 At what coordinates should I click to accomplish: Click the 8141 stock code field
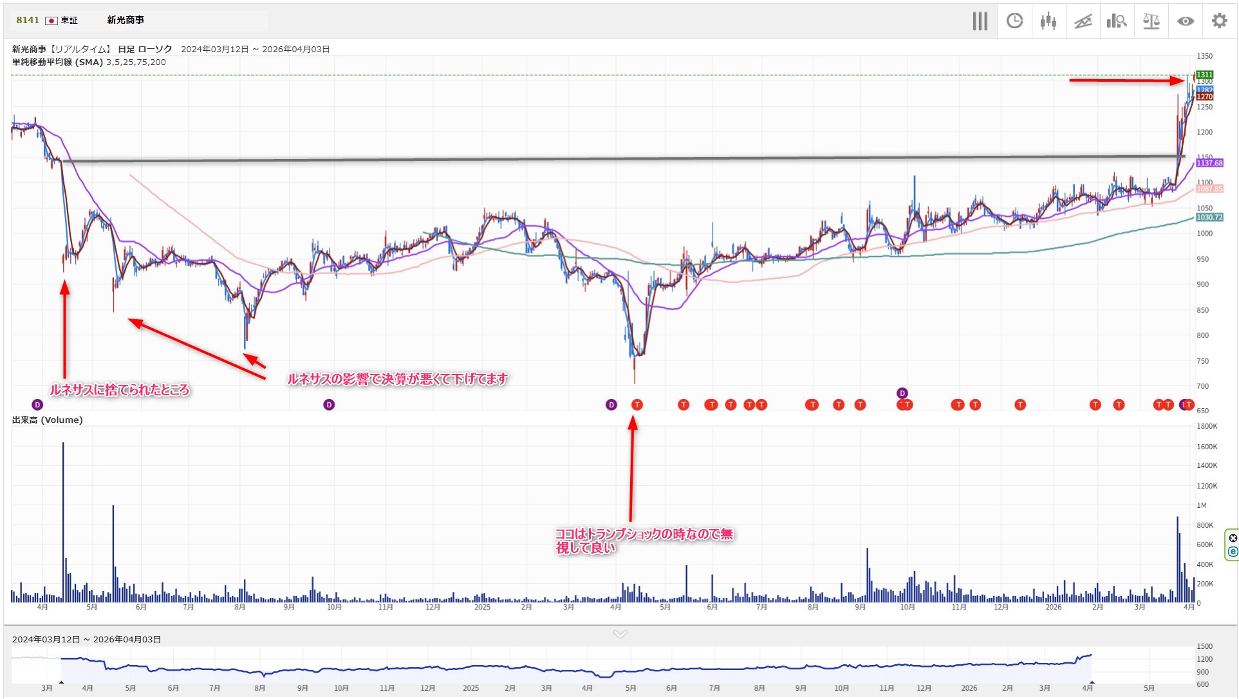pos(28,20)
